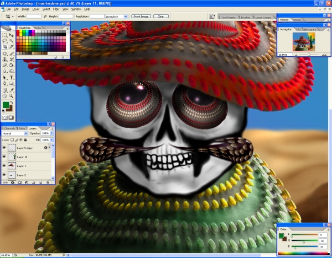Select the Zoom tool
The width and height of the screenshot is (332, 258).
coord(11,96)
